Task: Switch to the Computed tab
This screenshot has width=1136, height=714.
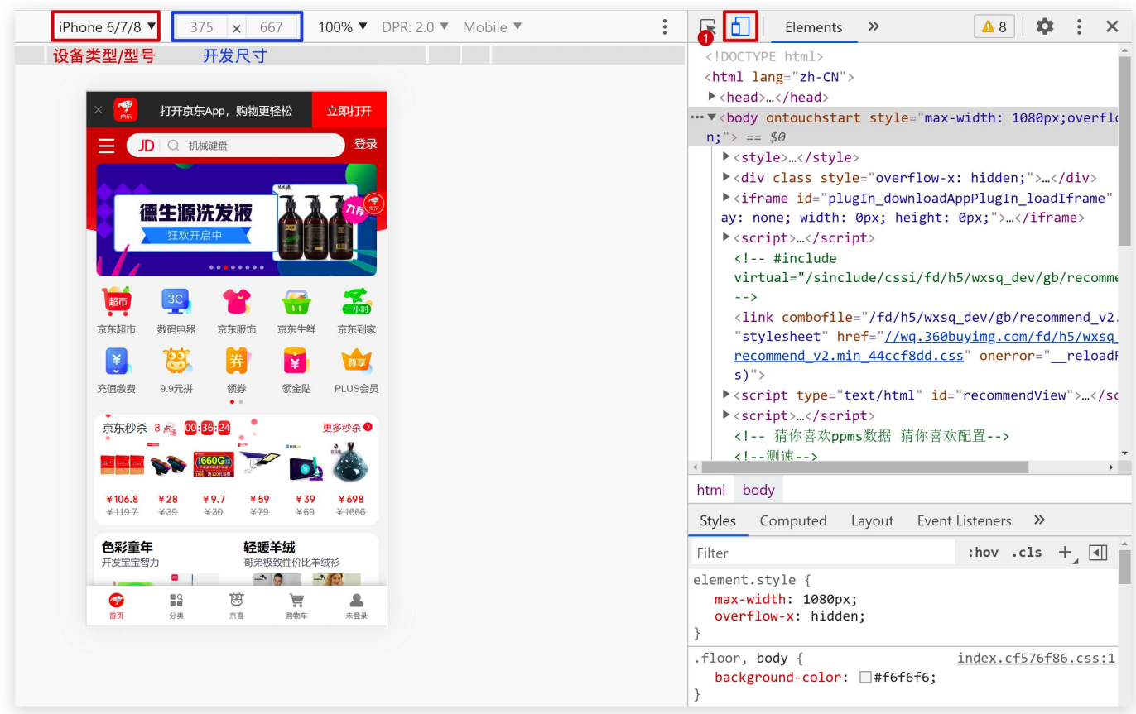Action: pos(793,520)
